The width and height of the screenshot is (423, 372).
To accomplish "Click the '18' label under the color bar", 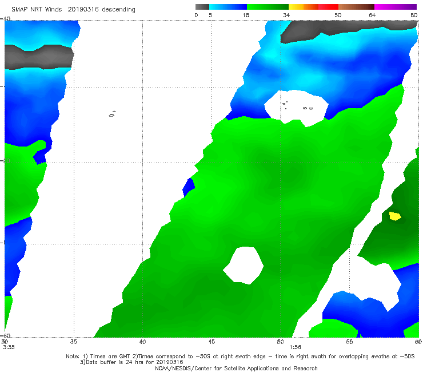I will pyautogui.click(x=246, y=15).
